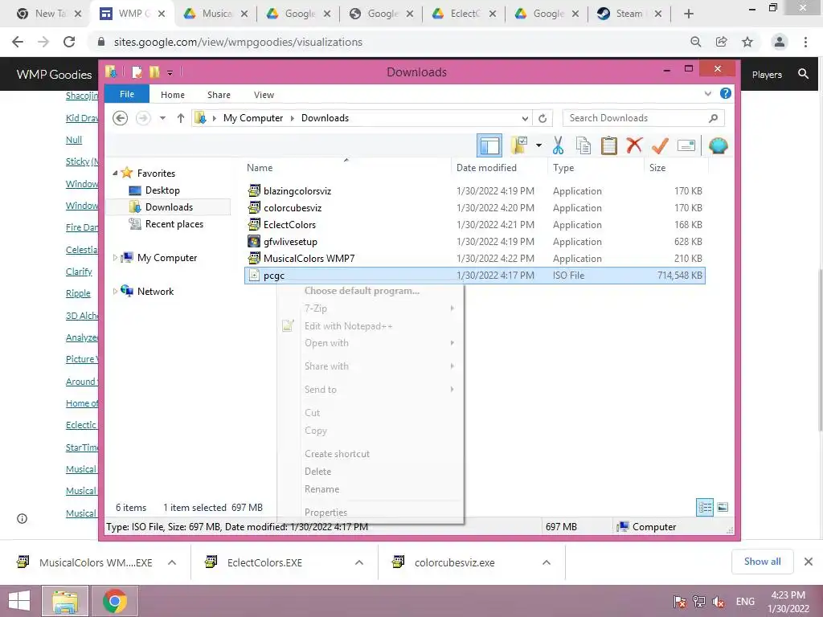Click the folder options icon in toolbar

[519, 145]
